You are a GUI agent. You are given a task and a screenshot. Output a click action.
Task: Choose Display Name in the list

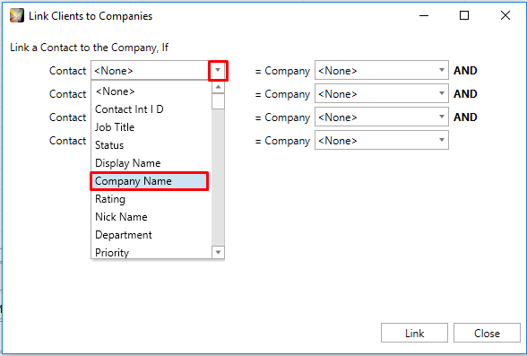pos(151,163)
